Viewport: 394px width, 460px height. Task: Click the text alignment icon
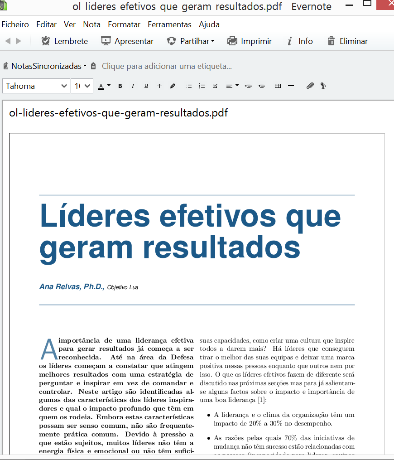click(229, 86)
